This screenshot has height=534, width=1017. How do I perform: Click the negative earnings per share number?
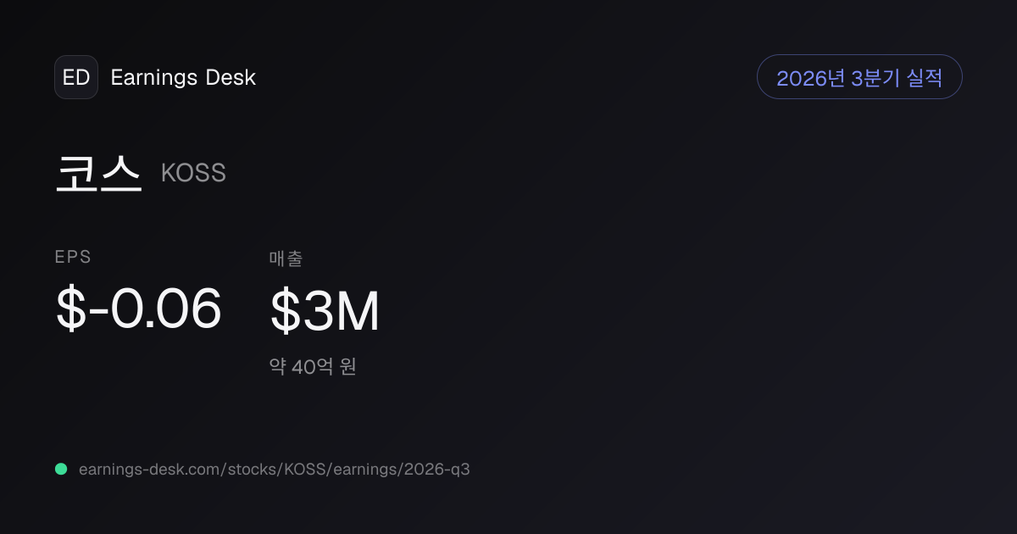pyautogui.click(x=139, y=309)
